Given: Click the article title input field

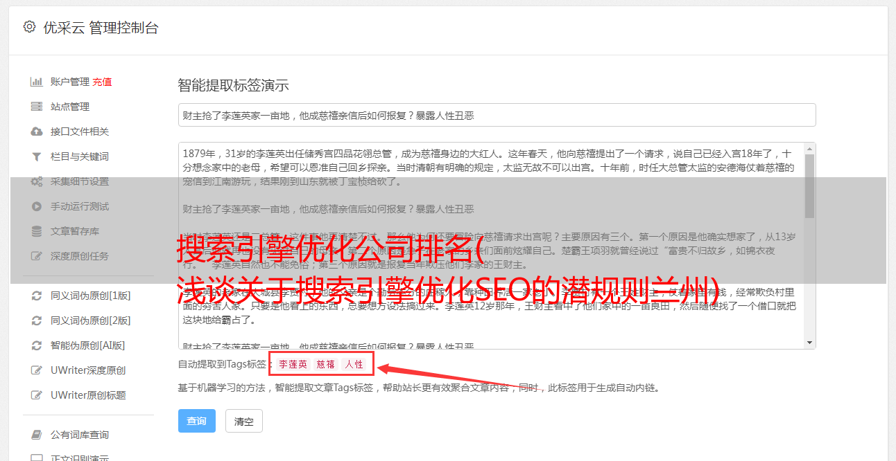Looking at the screenshot, I should point(497,115).
